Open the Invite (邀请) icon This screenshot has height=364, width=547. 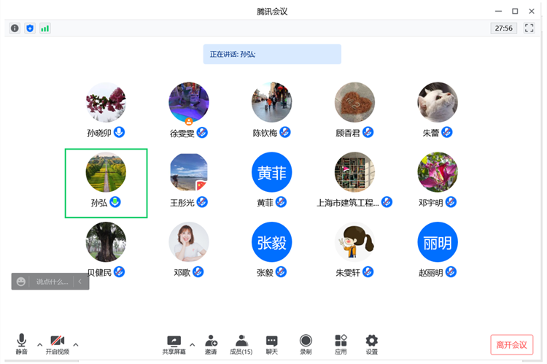point(211,345)
